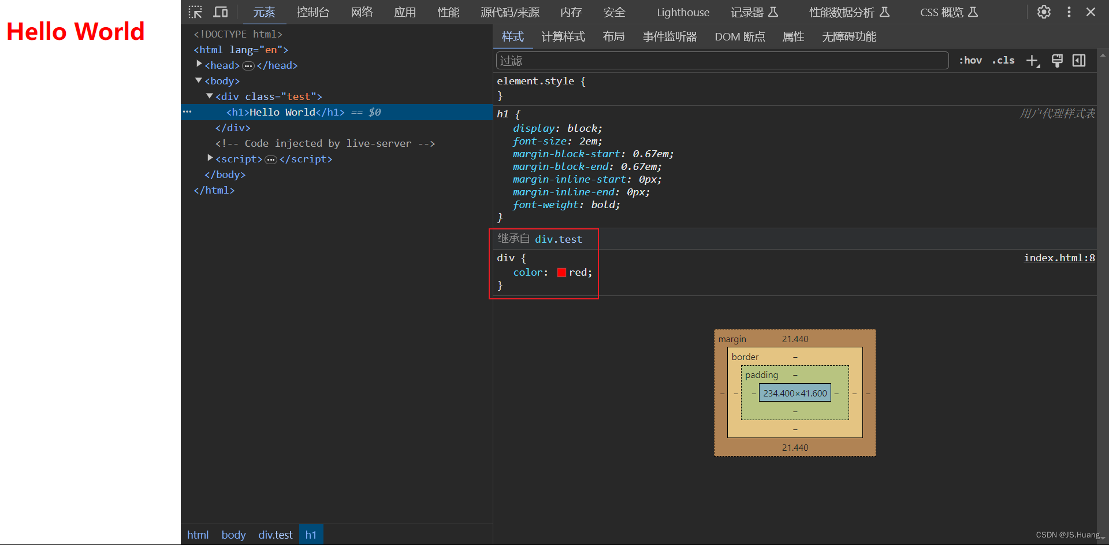Click the red color value text
Image resolution: width=1109 pixels, height=545 pixels.
579,272
